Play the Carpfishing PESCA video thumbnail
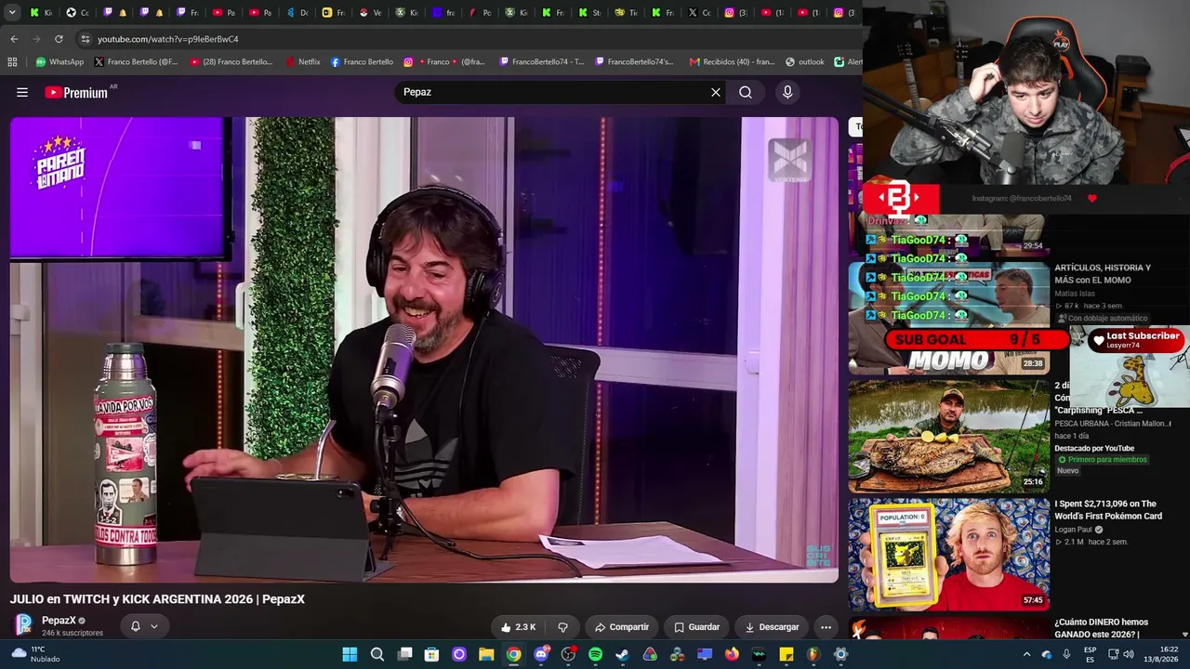 [947, 436]
